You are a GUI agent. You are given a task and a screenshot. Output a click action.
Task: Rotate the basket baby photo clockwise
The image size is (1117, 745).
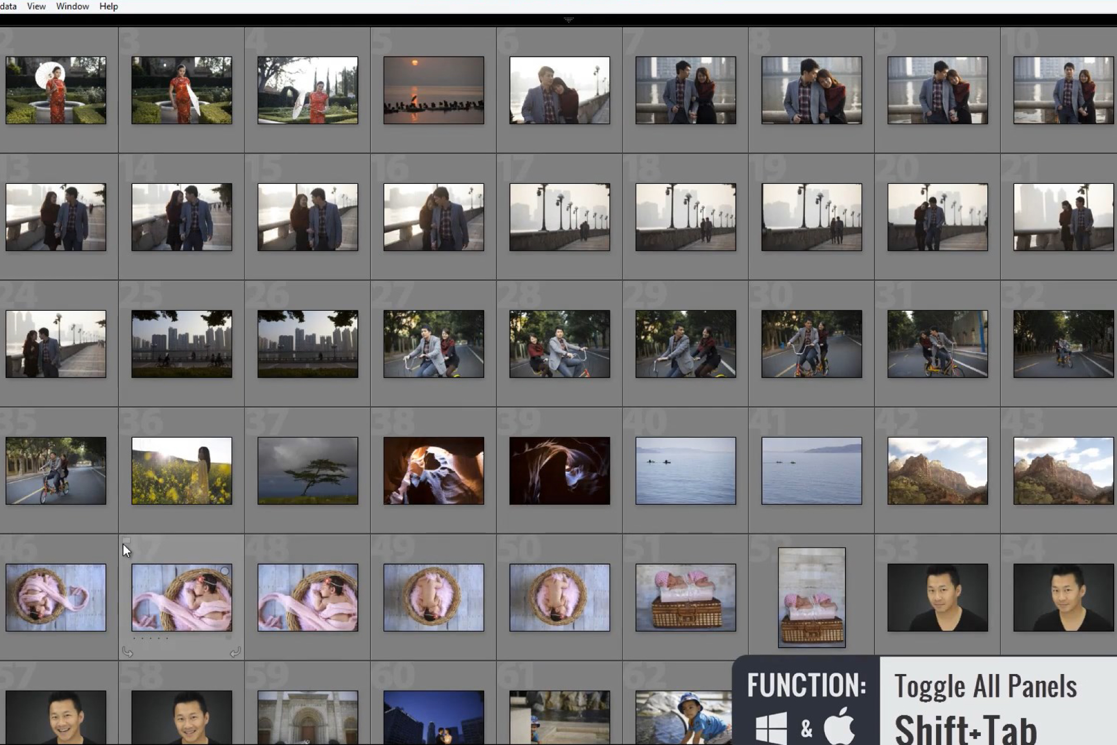tap(235, 652)
